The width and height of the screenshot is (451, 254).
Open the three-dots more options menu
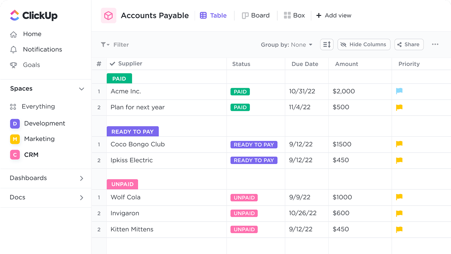pos(435,44)
